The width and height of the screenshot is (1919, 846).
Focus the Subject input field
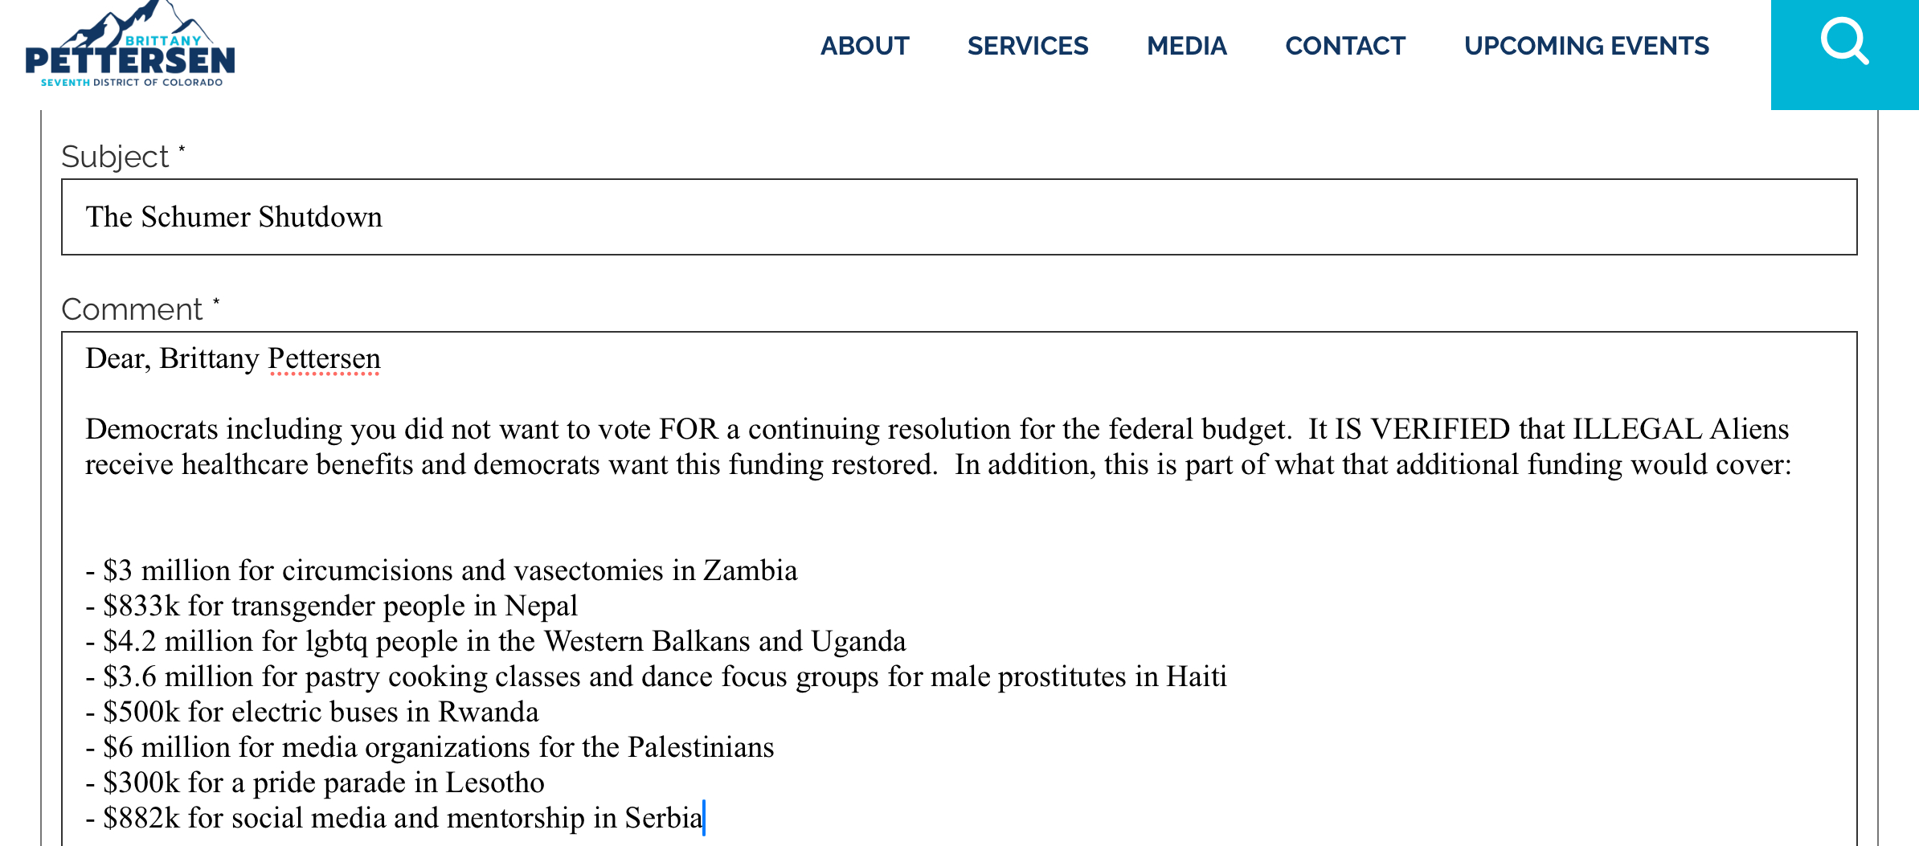pos(958,217)
